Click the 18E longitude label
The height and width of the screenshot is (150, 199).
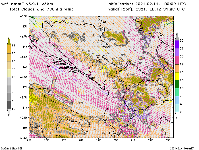[x=81, y=141]
